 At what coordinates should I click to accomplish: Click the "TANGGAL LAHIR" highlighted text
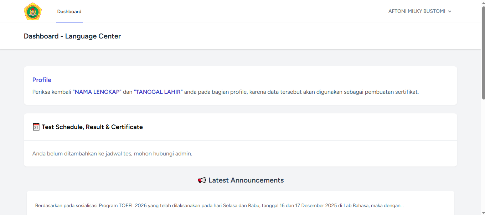click(x=158, y=92)
